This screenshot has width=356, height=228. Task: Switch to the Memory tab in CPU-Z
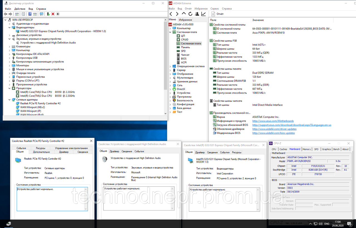point(307,149)
